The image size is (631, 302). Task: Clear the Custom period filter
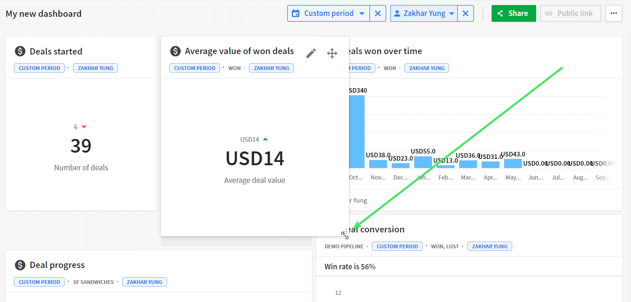click(378, 13)
